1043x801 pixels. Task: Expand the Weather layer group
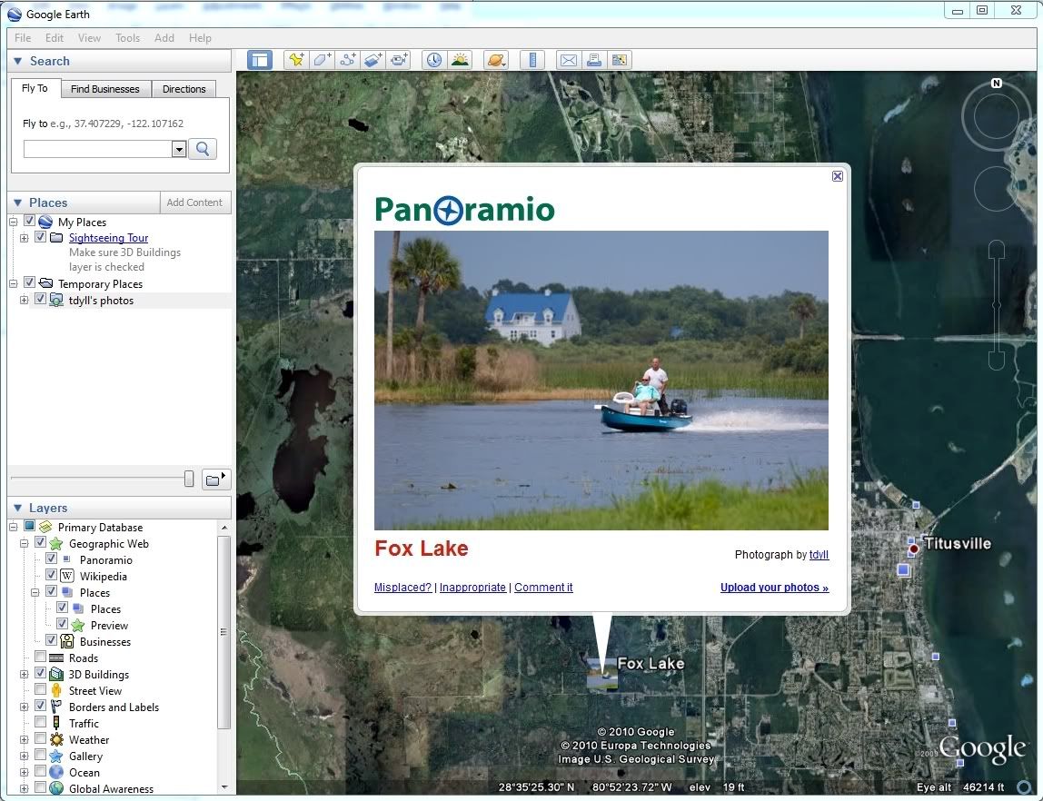click(x=24, y=740)
